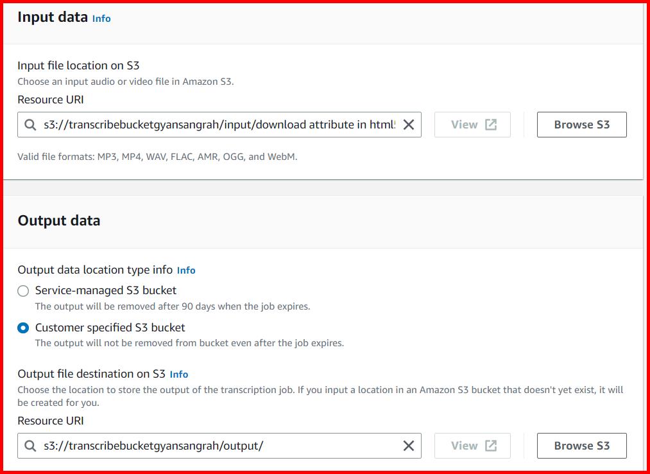Image resolution: width=650 pixels, height=474 pixels.
Task: Select the Service-managed S3 bucket option
Action: click(x=23, y=291)
